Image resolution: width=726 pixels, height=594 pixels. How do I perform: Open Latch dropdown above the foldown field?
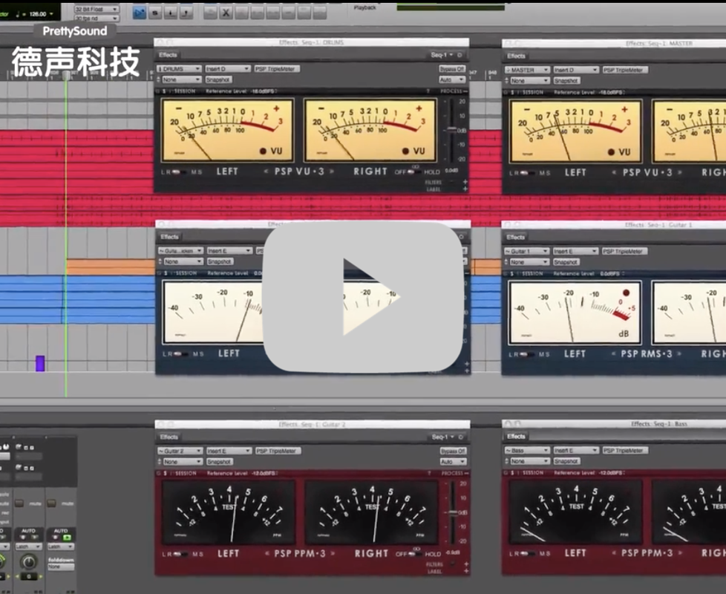[61, 546]
